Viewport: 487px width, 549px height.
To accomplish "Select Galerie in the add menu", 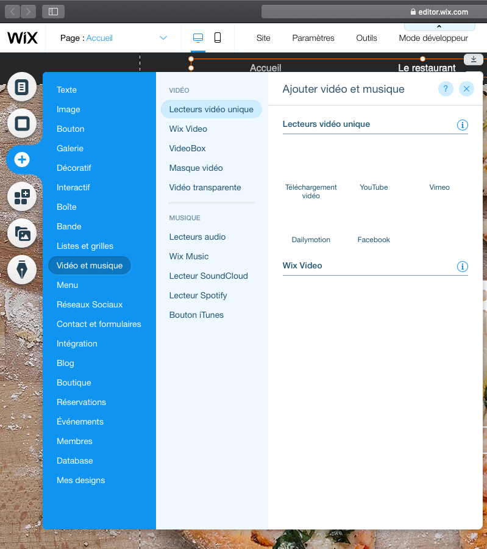I will point(70,148).
